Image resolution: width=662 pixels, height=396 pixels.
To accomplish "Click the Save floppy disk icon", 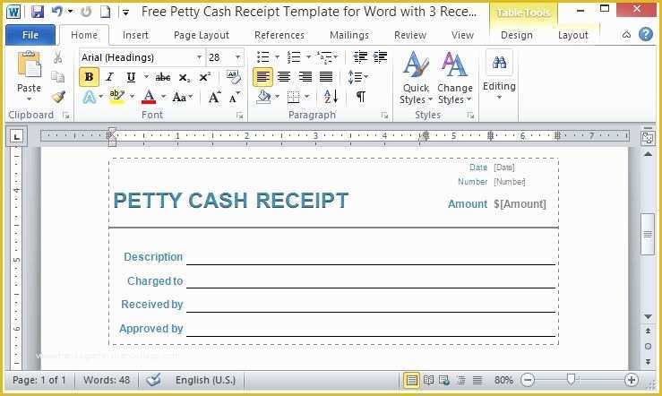I will [37, 12].
